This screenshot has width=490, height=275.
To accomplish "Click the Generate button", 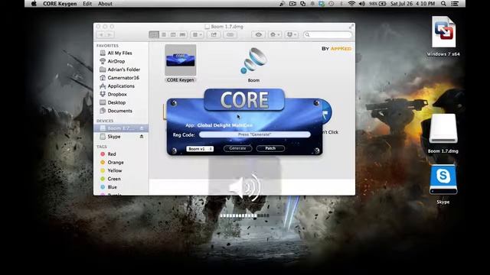I will click(x=238, y=148).
